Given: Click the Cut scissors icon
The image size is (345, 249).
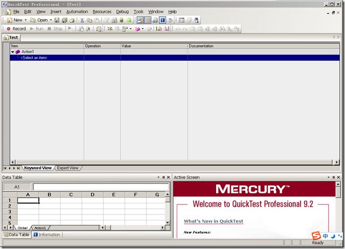Looking at the screenshot, I should coord(82,20).
